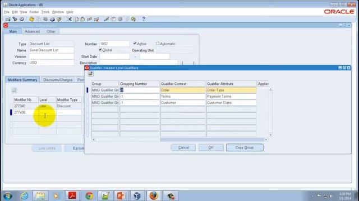Click the qualifier horizontal scrollbar right arrow
359x201 pixels.
pyautogui.click(x=266, y=140)
